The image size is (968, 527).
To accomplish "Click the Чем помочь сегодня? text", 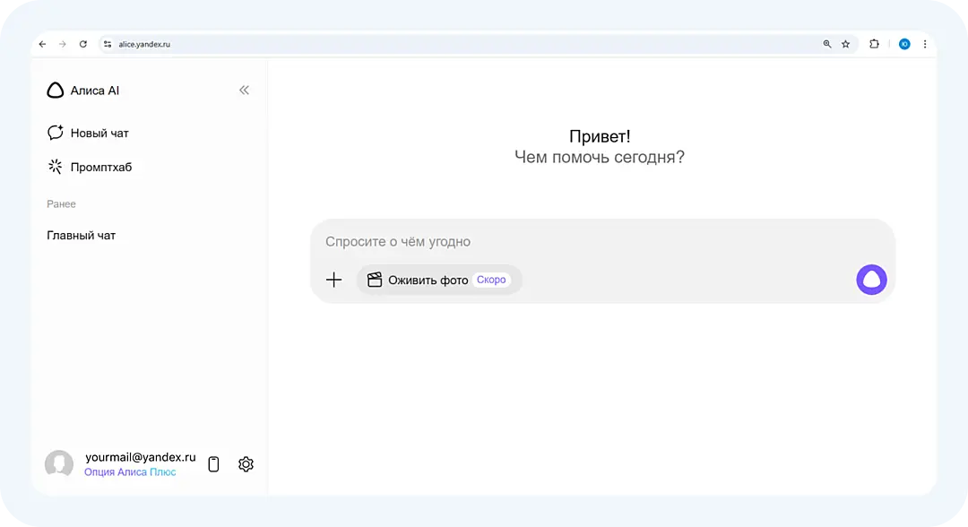I will tap(600, 158).
